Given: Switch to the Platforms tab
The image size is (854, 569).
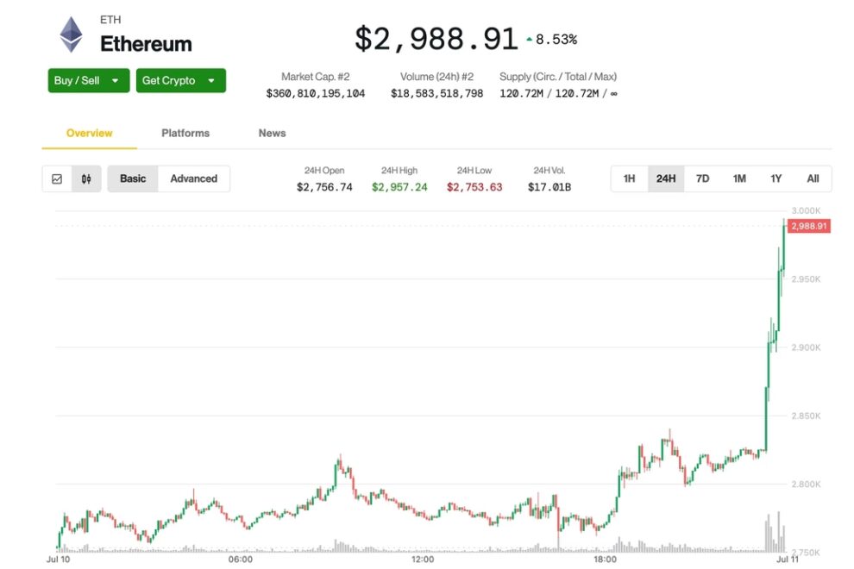Looking at the screenshot, I should point(185,133).
